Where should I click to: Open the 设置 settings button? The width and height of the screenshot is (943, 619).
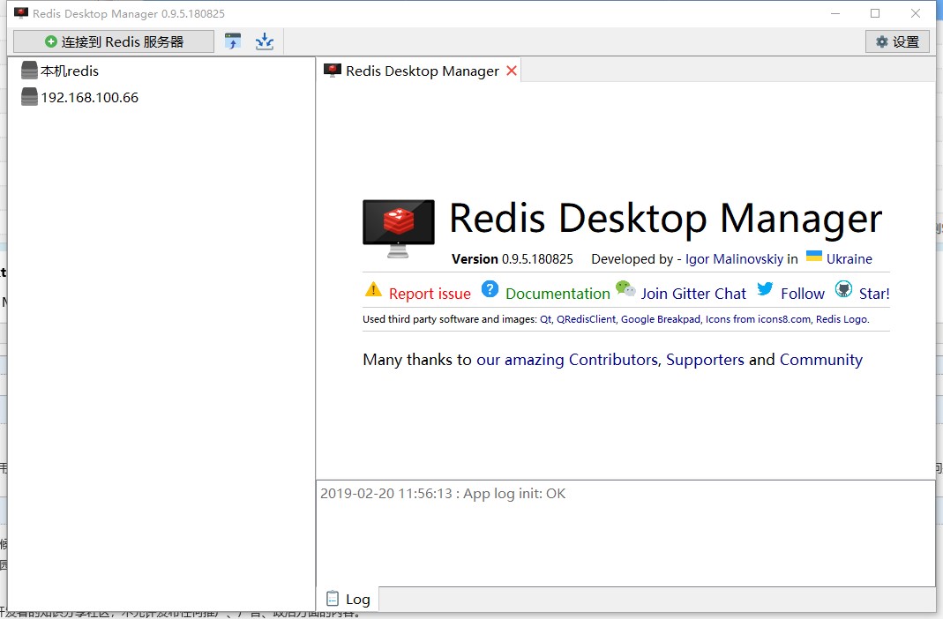click(x=897, y=41)
